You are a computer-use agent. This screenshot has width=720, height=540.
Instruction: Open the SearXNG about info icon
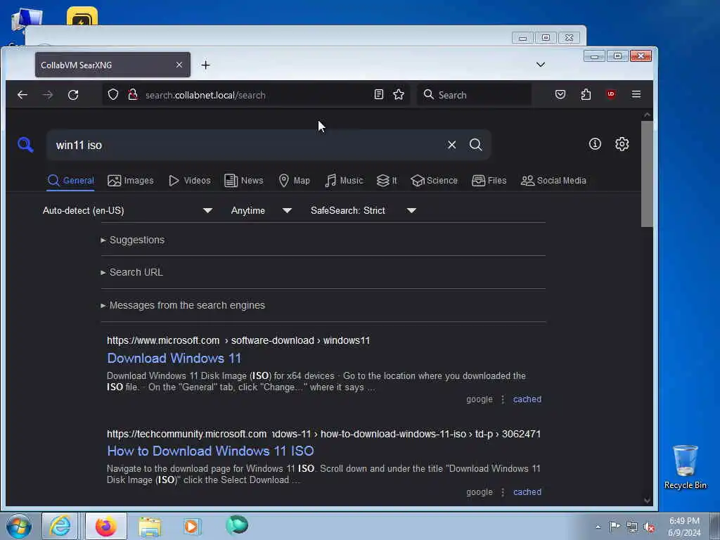click(x=595, y=144)
